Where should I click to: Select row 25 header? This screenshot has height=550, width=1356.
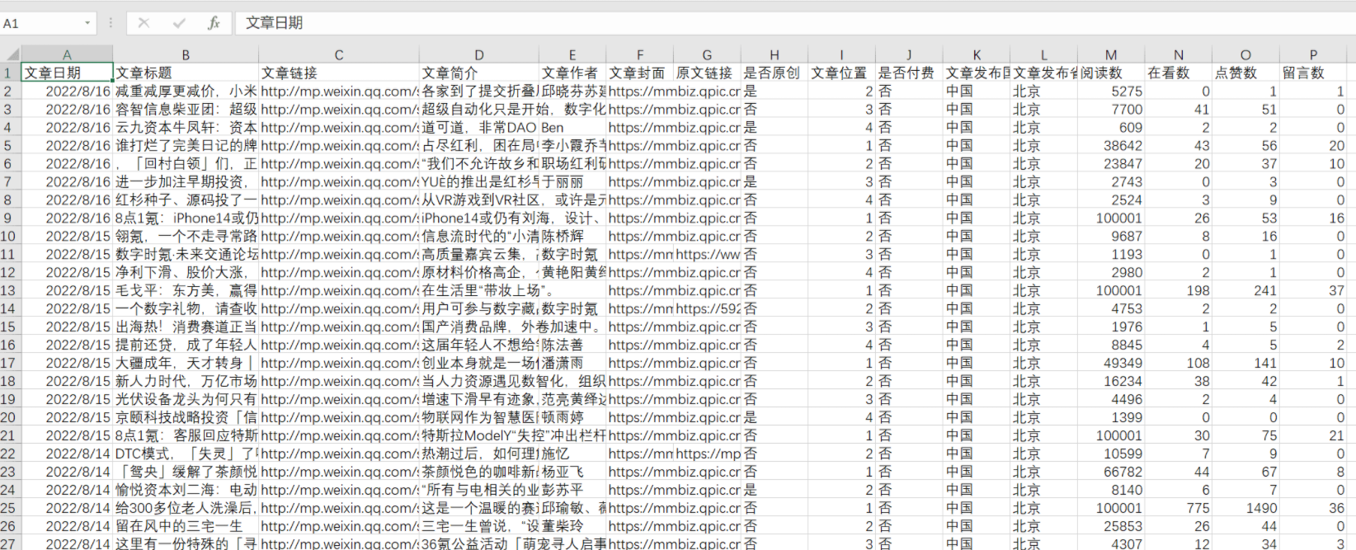click(x=10, y=508)
